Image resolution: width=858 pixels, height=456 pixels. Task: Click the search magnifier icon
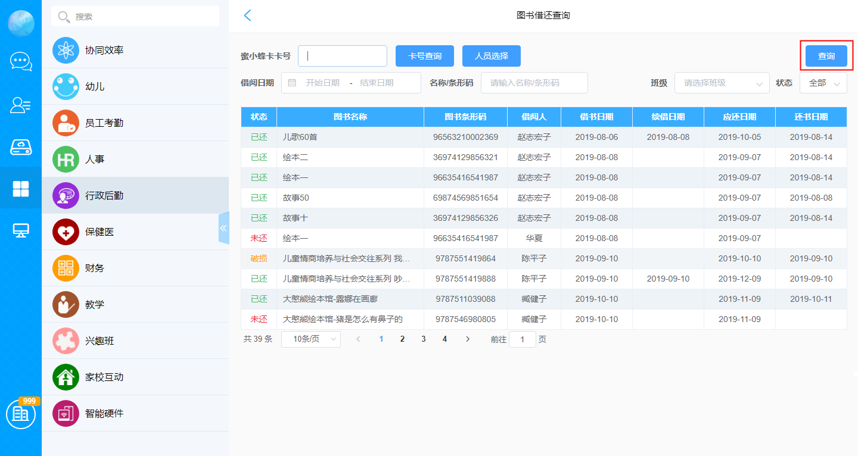point(64,17)
